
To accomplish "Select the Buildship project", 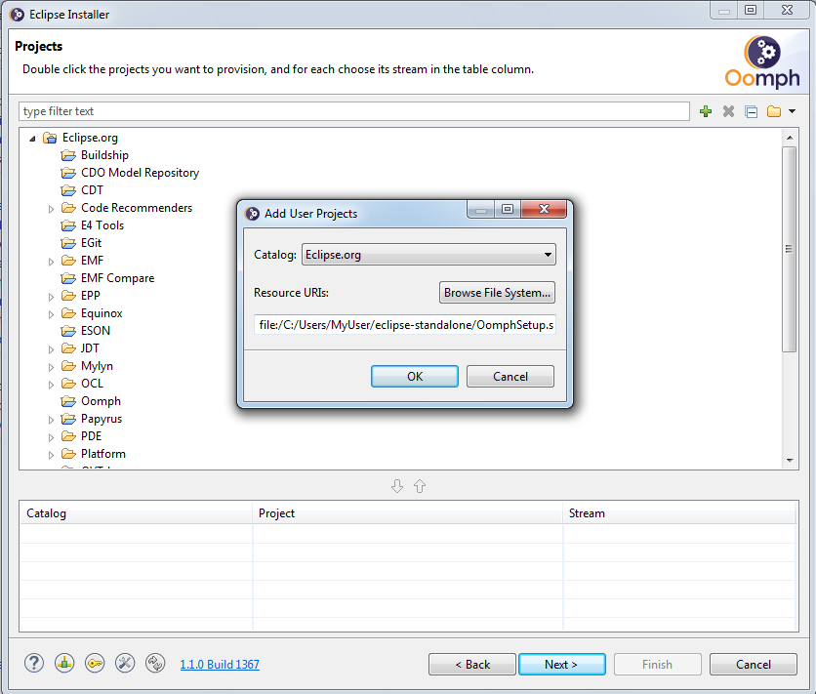I will tap(104, 155).
